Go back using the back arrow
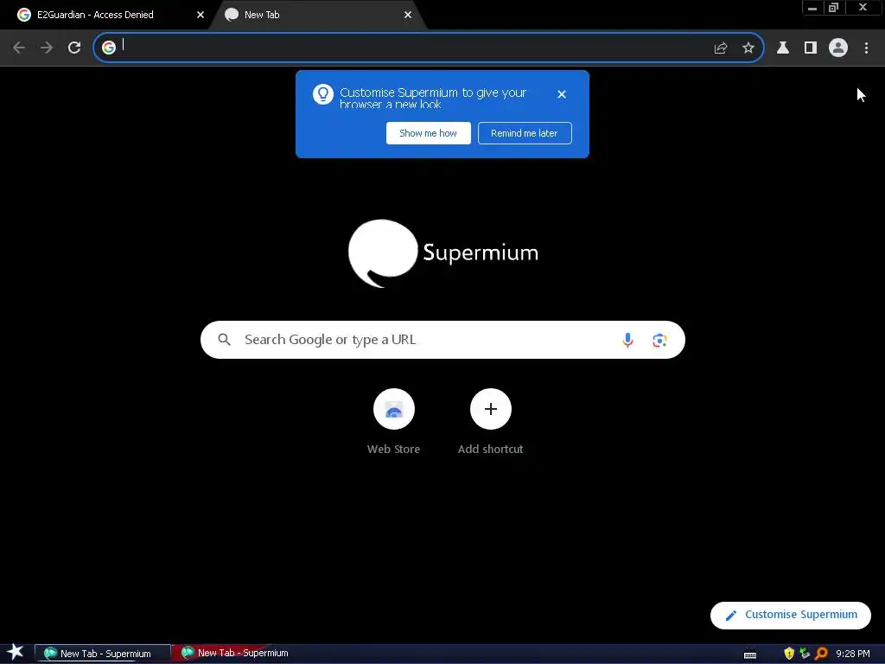This screenshot has width=885, height=664. 19,48
